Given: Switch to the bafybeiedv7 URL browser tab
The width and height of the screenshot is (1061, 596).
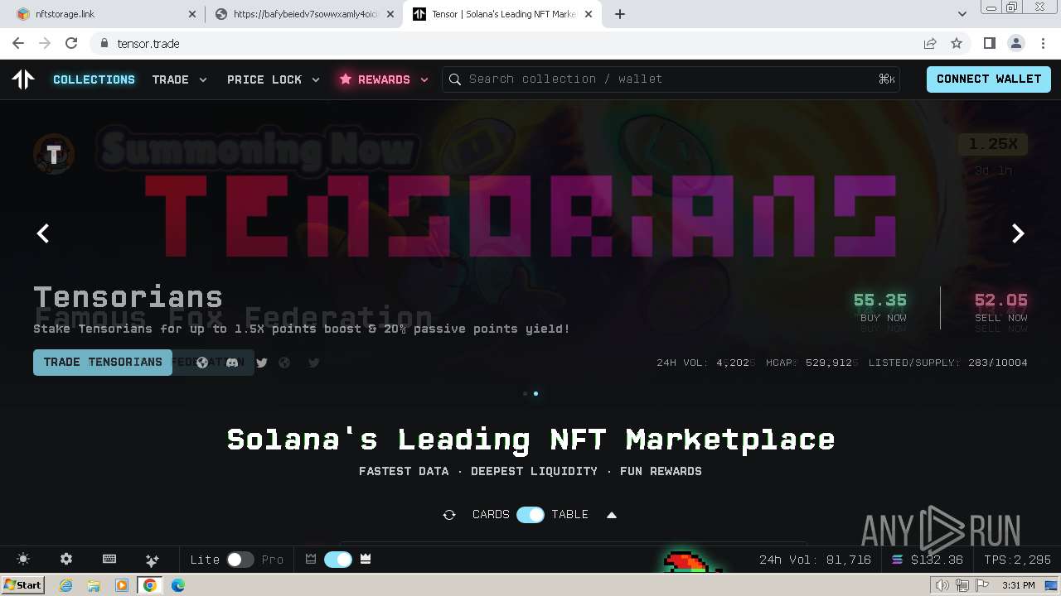Looking at the screenshot, I should pyautogui.click(x=303, y=14).
